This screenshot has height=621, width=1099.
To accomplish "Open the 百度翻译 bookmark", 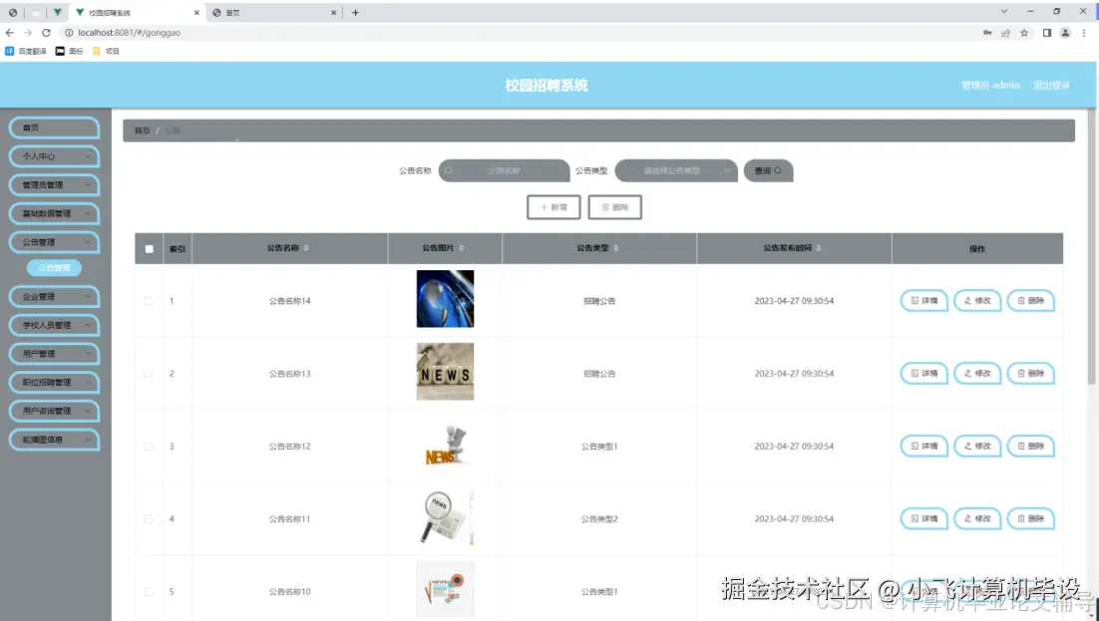I will pyautogui.click(x=25, y=51).
